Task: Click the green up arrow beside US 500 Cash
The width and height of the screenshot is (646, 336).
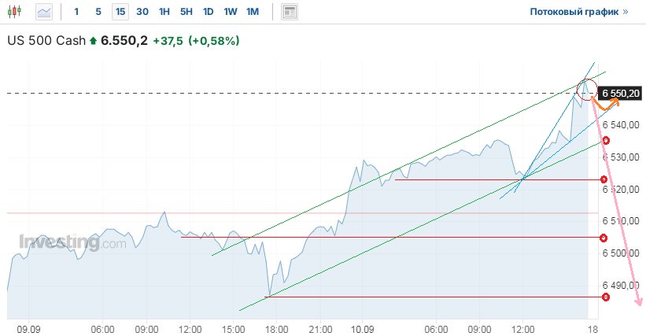Action: point(94,41)
